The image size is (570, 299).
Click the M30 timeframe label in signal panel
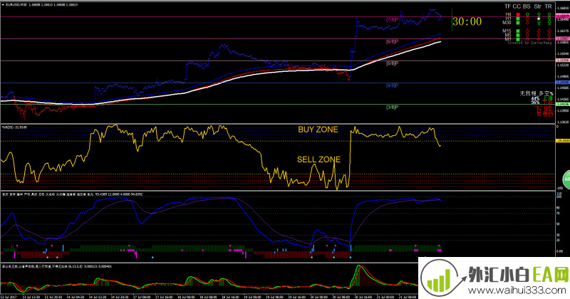507,23
